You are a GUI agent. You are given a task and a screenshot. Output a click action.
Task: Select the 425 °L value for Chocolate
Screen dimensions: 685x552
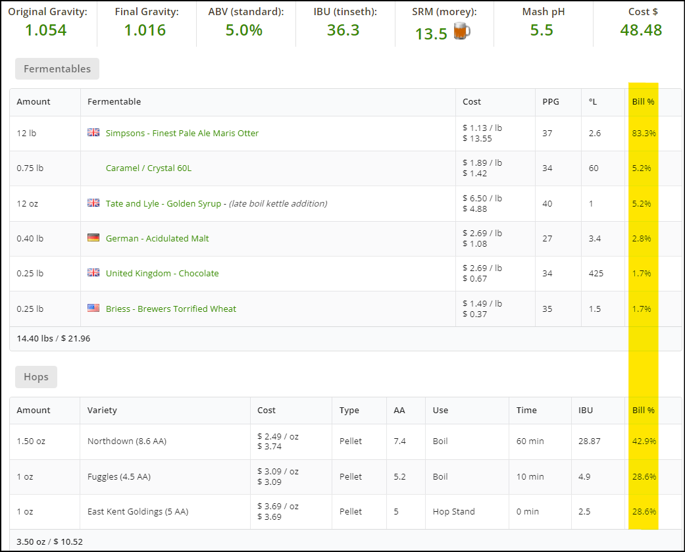(x=596, y=274)
